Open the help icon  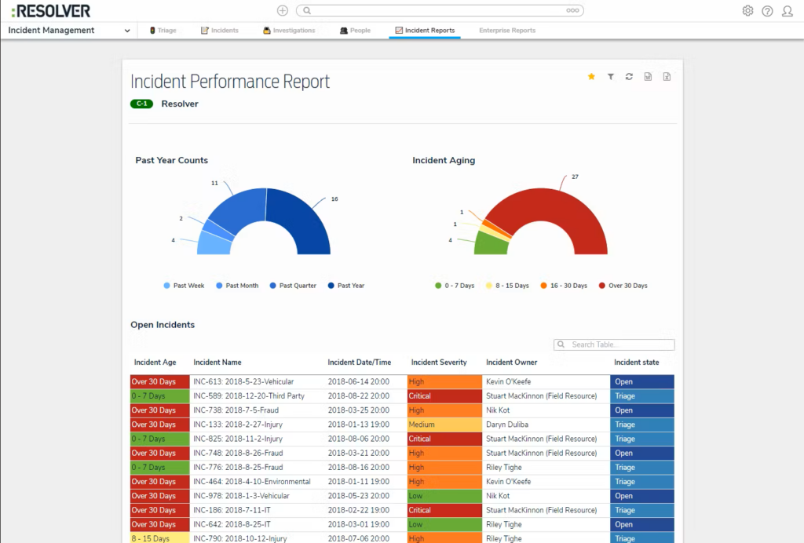point(767,10)
